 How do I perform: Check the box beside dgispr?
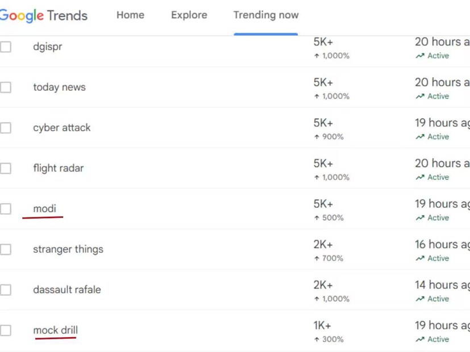pyautogui.click(x=6, y=47)
